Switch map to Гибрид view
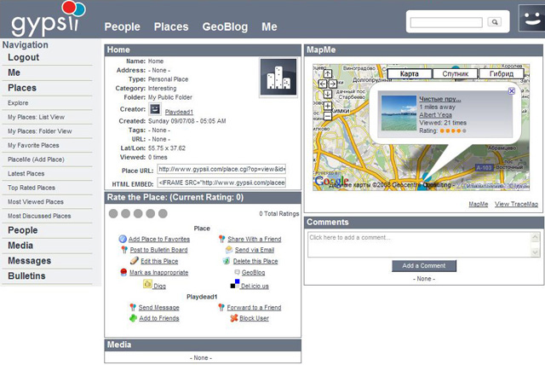The image size is (545, 365). click(502, 74)
